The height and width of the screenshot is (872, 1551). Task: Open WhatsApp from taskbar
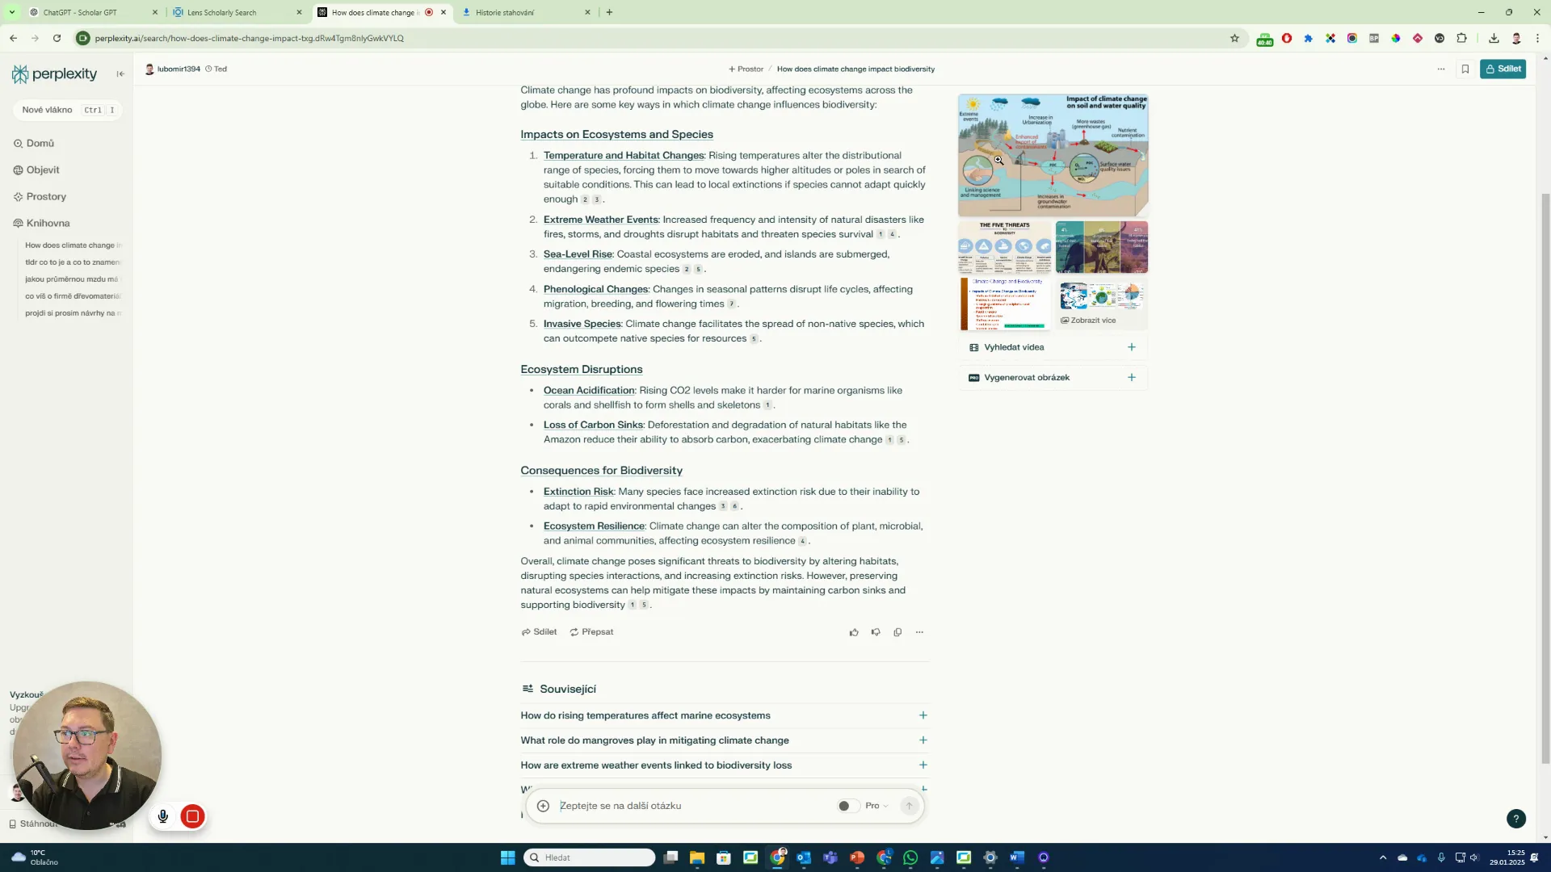pos(910,857)
